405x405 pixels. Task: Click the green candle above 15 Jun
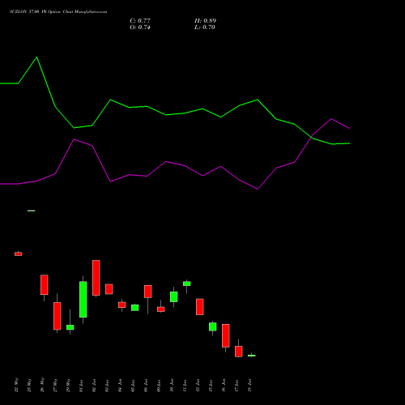click(213, 326)
